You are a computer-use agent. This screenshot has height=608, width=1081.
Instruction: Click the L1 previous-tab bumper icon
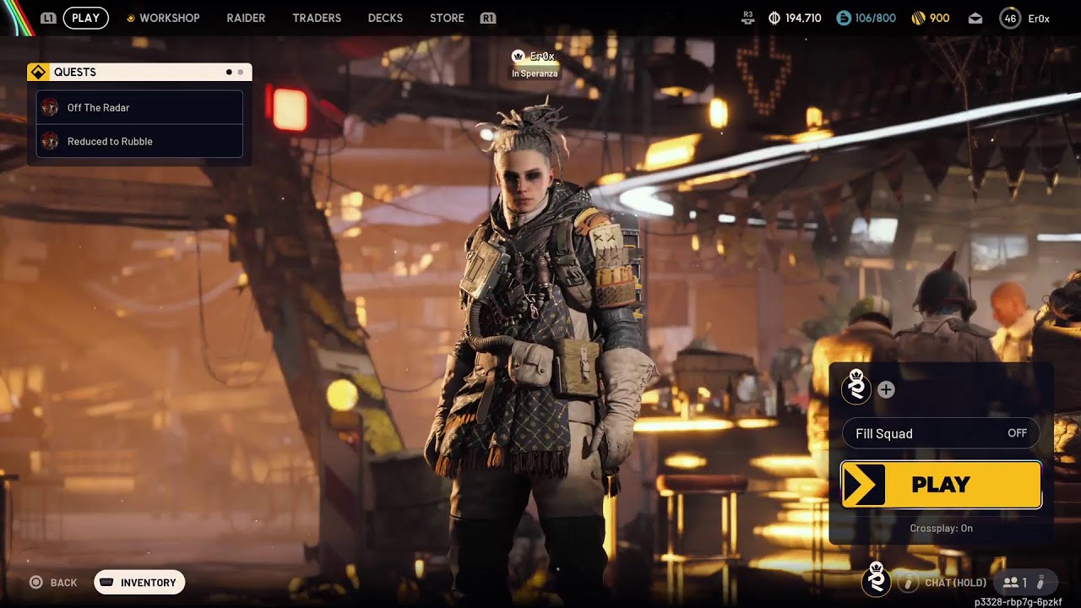coord(48,18)
